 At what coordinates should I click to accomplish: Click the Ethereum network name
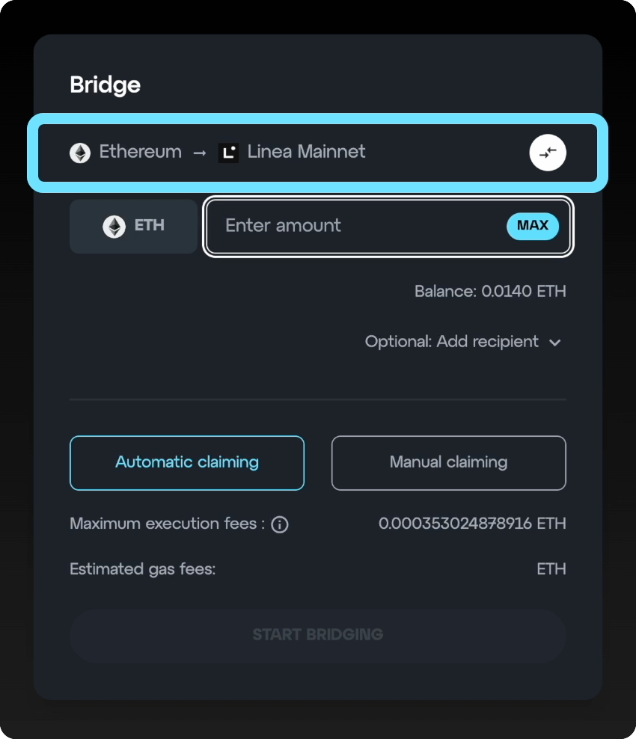coord(141,152)
